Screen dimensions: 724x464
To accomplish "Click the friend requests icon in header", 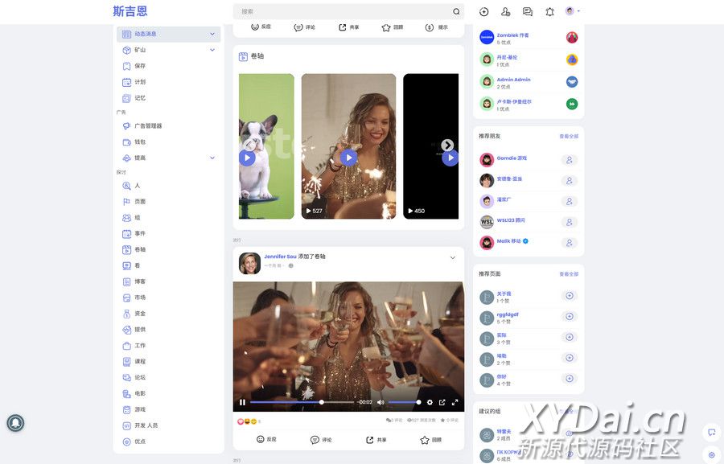I will [x=506, y=12].
